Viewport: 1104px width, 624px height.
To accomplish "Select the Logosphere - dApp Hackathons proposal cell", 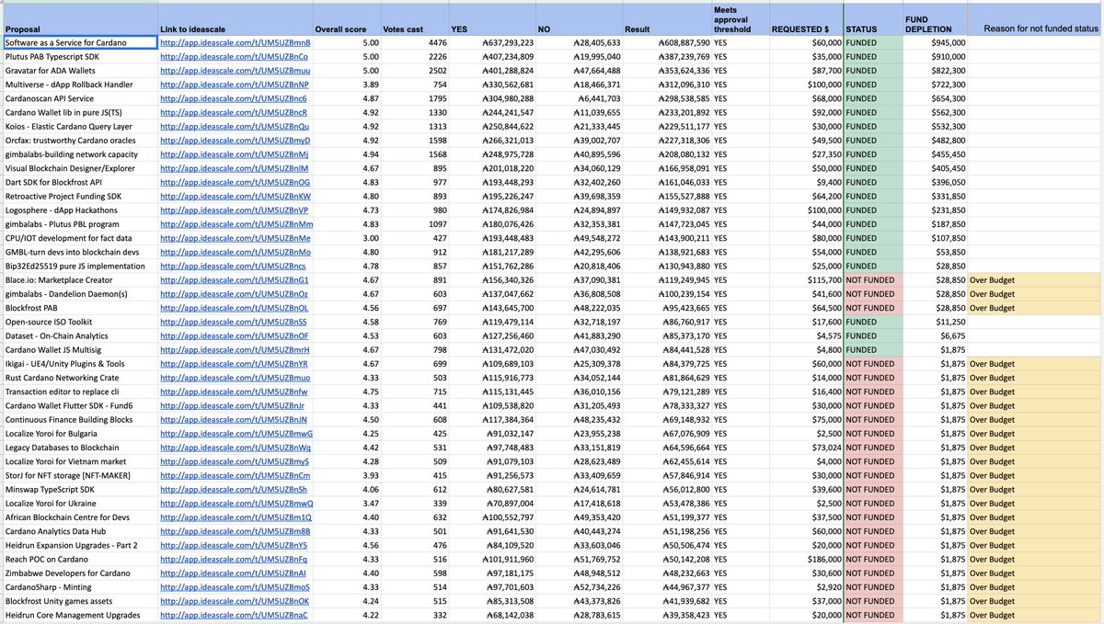I will 78,210.
